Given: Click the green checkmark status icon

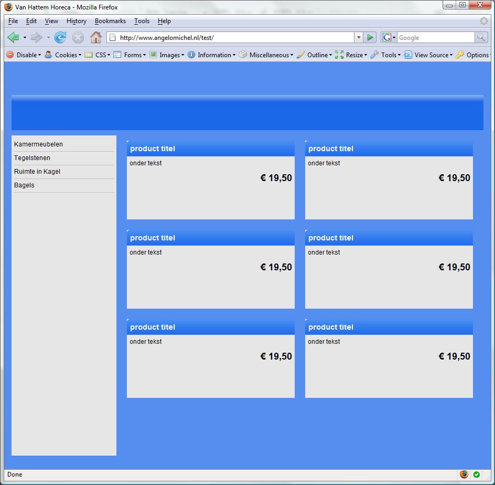Looking at the screenshot, I should click(476, 475).
